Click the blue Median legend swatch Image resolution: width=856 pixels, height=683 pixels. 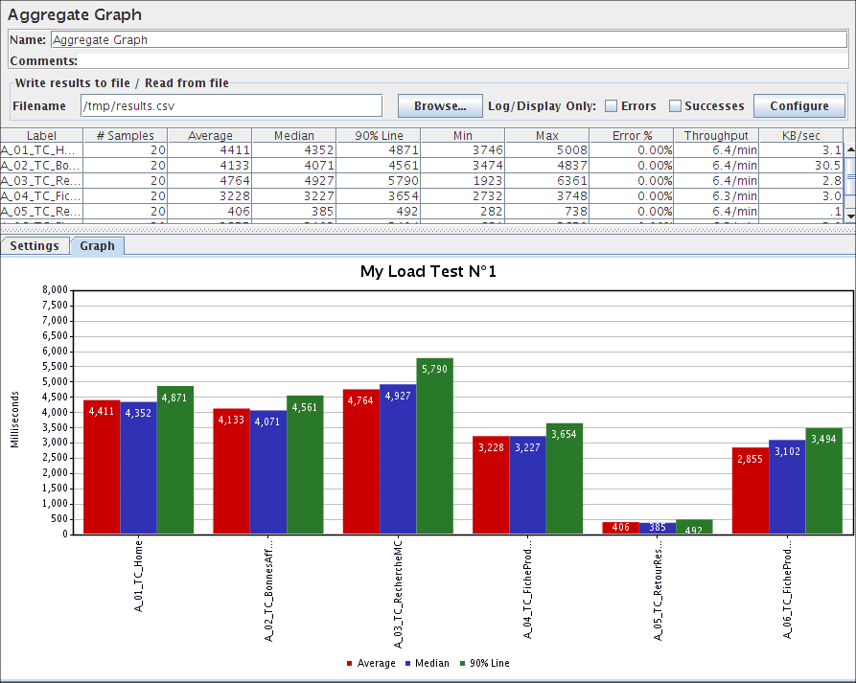point(407,664)
